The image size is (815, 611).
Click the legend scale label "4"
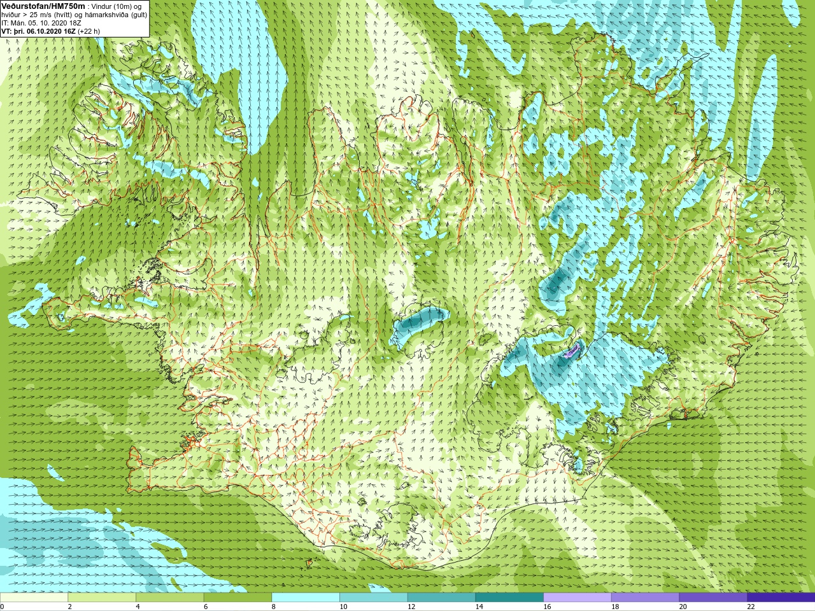[x=138, y=607]
